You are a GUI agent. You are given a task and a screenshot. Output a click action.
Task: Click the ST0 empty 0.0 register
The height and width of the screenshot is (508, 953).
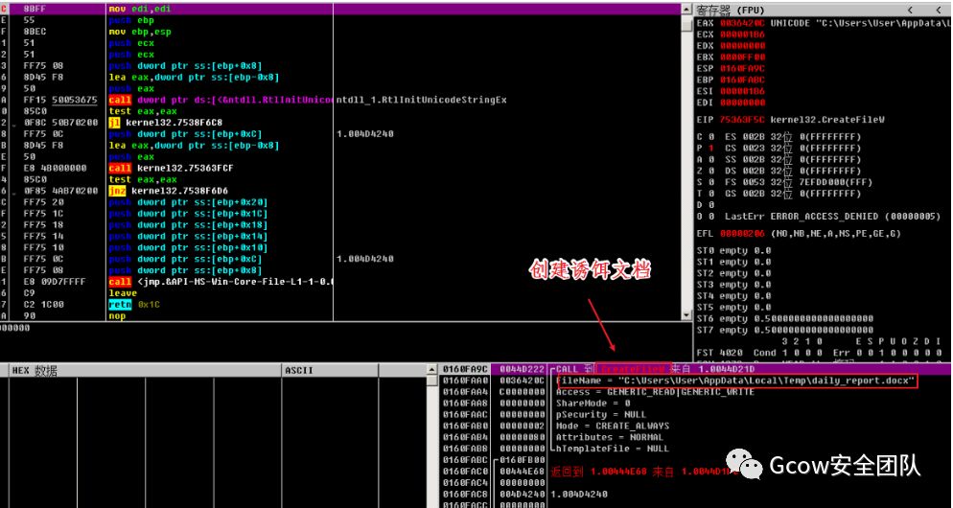734,250
